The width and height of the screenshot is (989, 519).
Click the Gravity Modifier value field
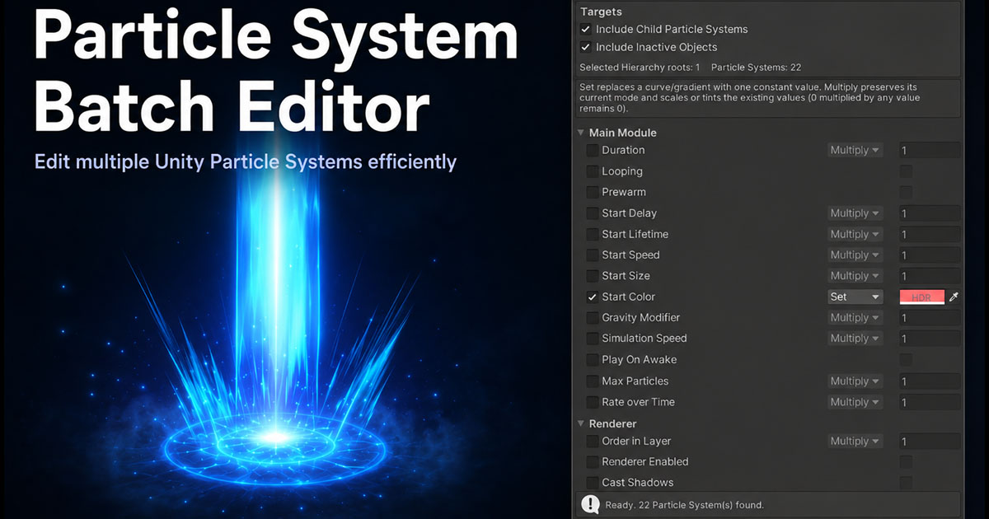pos(930,317)
